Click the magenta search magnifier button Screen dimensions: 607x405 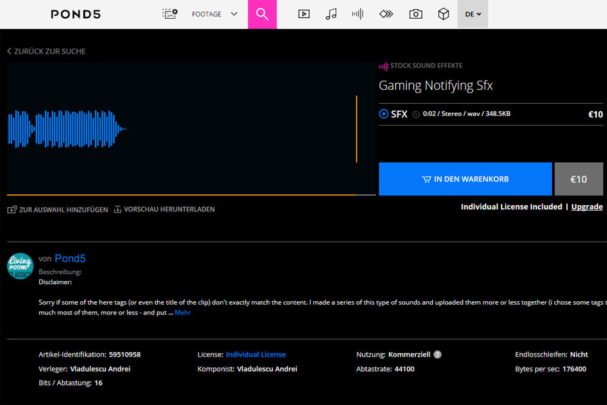[262, 14]
